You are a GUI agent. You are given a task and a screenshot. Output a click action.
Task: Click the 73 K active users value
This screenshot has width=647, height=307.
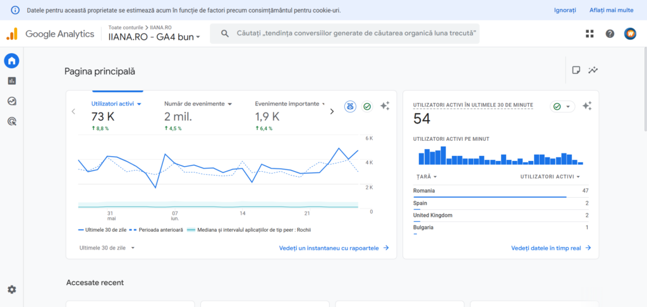(103, 117)
